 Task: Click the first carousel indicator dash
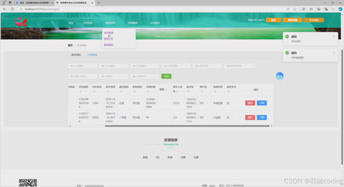158,36
